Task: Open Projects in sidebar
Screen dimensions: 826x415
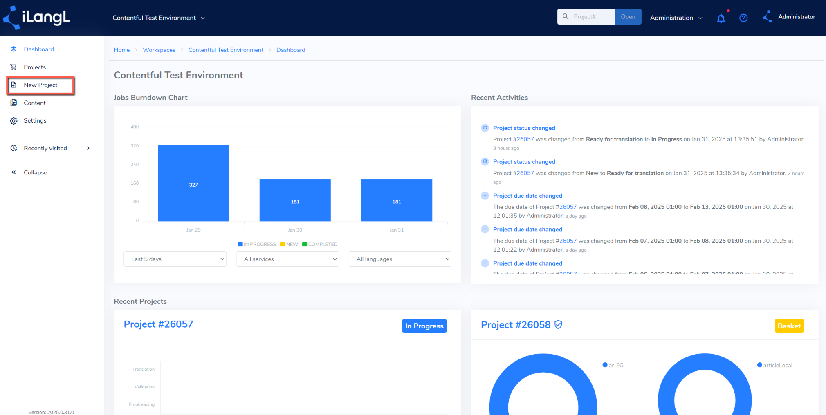Action: (35, 67)
